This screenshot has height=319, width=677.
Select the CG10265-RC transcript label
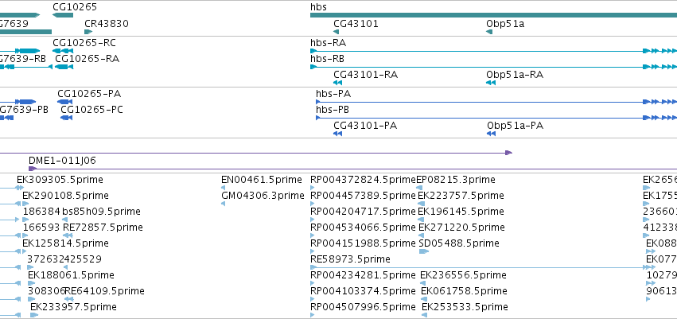84,43
